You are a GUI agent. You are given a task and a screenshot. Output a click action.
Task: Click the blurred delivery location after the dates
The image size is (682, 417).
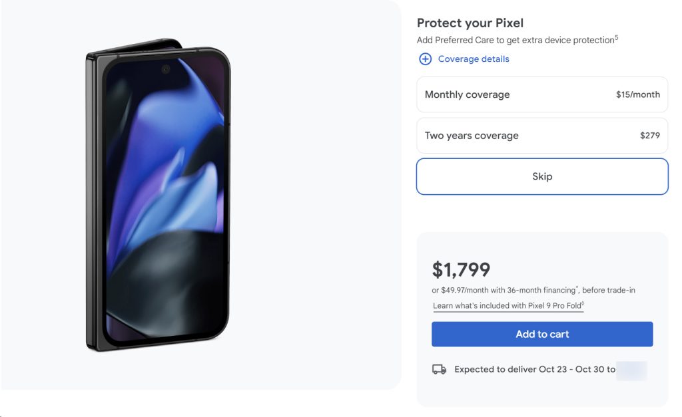click(631, 370)
